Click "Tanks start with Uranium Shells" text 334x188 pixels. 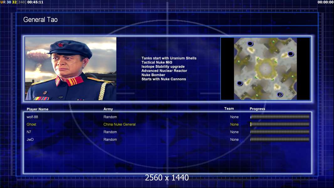[169, 58]
